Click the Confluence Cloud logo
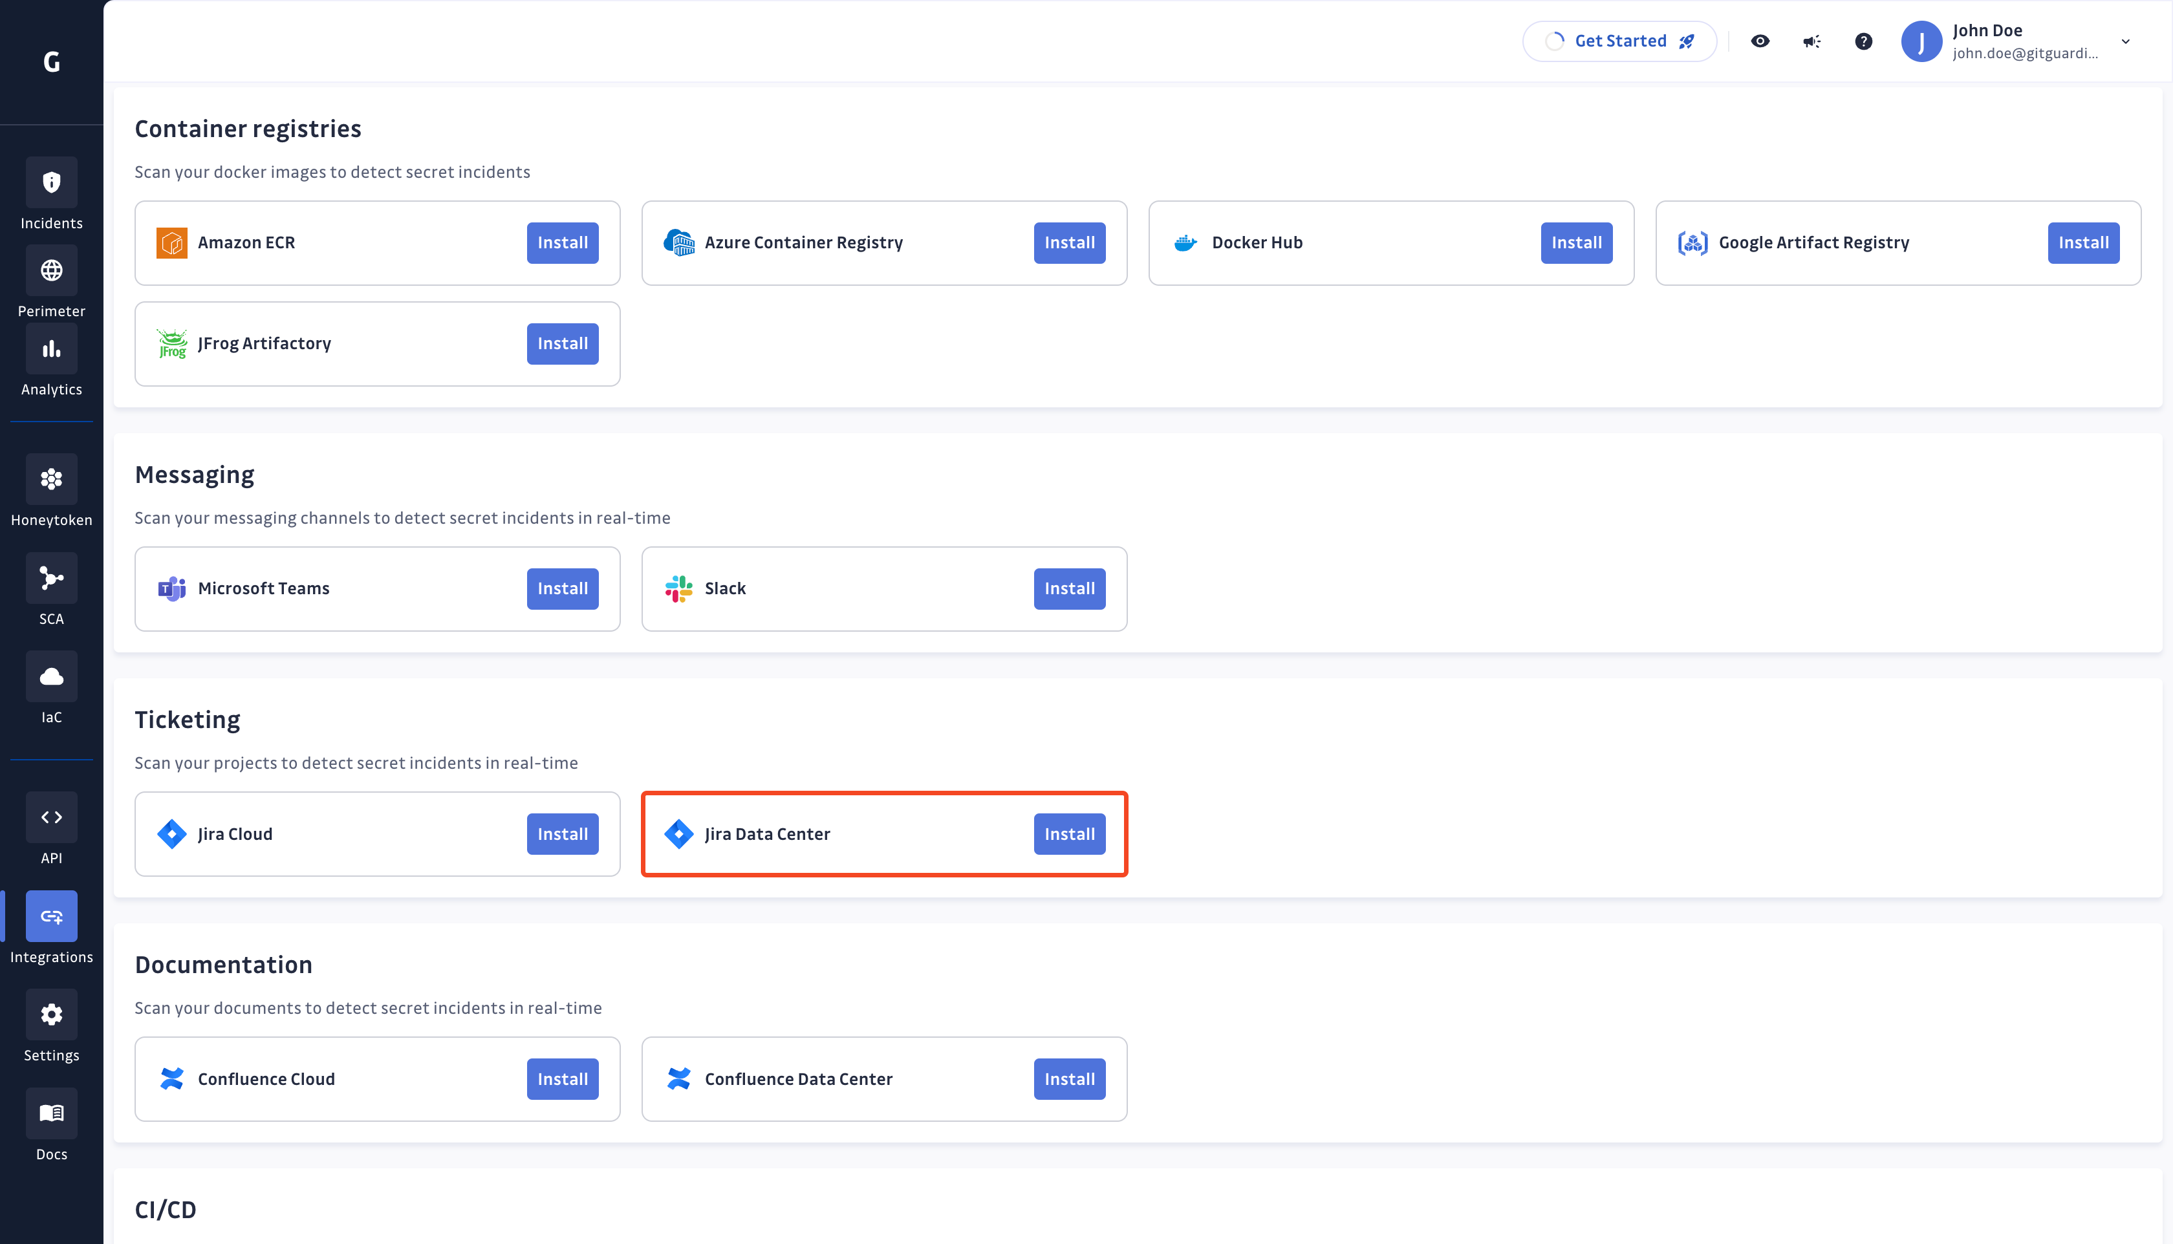This screenshot has width=2173, height=1244. click(172, 1079)
